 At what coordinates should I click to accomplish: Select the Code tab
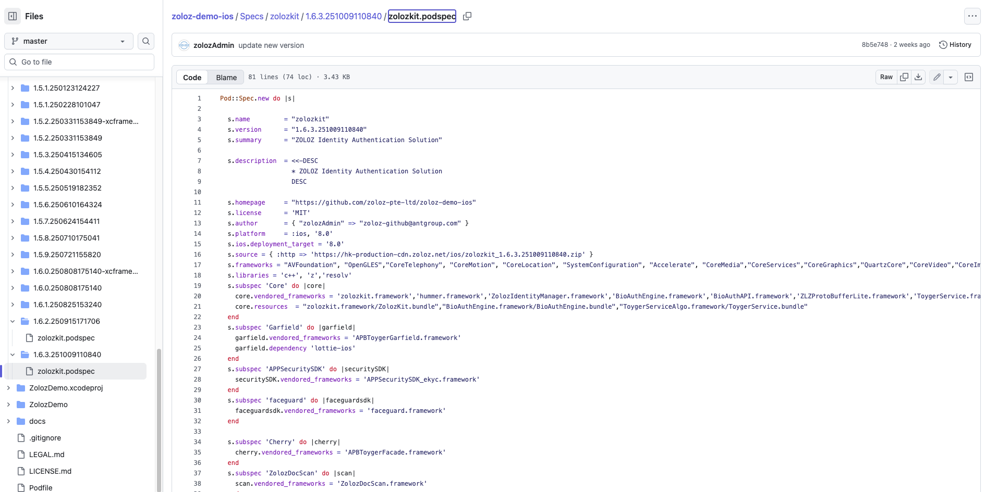(x=192, y=78)
